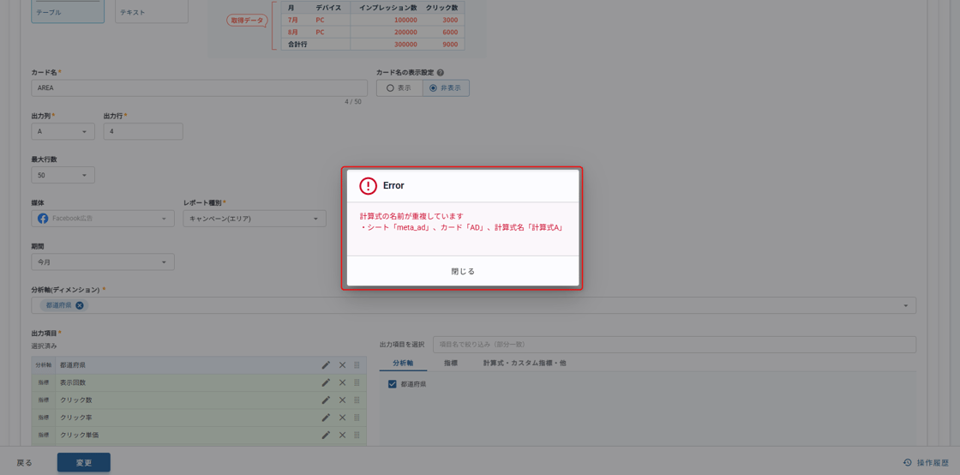The height and width of the screenshot is (475, 960).
Task: Click the 変更 save button
Action: click(84, 463)
